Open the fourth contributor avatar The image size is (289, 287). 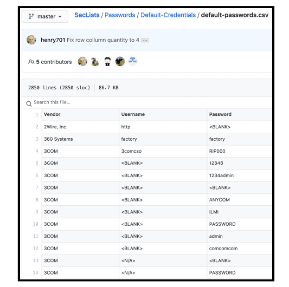point(120,62)
